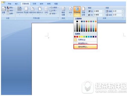Switch to the 邮件 Mailings tab
The width and height of the screenshot is (127, 96).
(x=41, y=4)
